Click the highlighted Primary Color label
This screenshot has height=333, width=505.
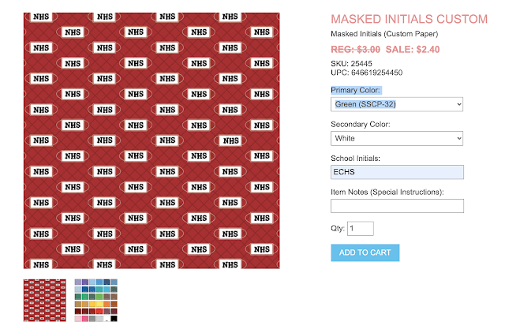pyautogui.click(x=356, y=90)
